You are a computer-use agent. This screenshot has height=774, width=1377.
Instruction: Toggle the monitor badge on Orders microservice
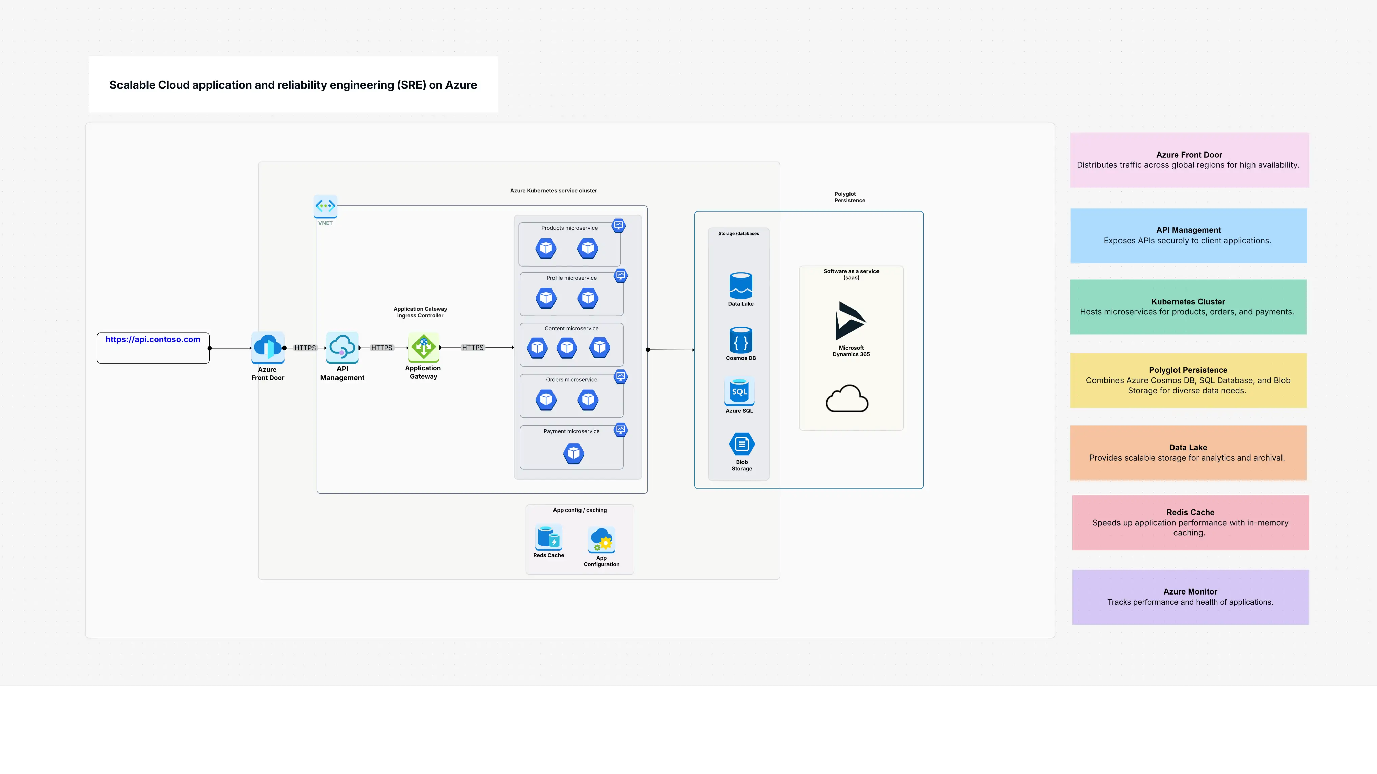[621, 377]
